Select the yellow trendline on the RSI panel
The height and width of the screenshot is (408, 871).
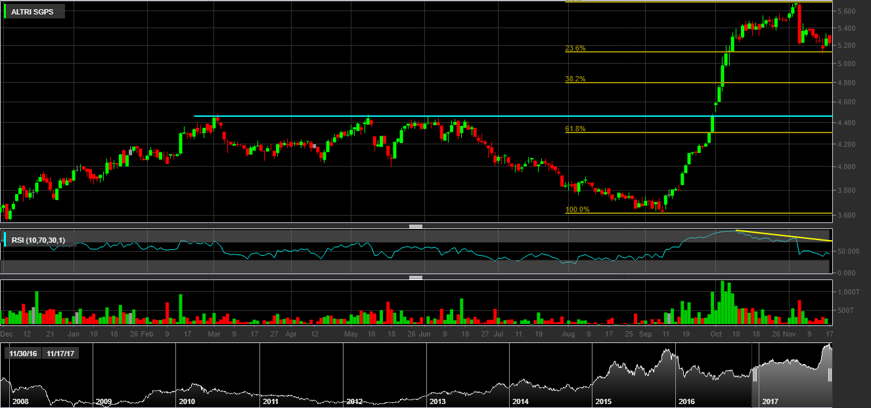click(784, 235)
